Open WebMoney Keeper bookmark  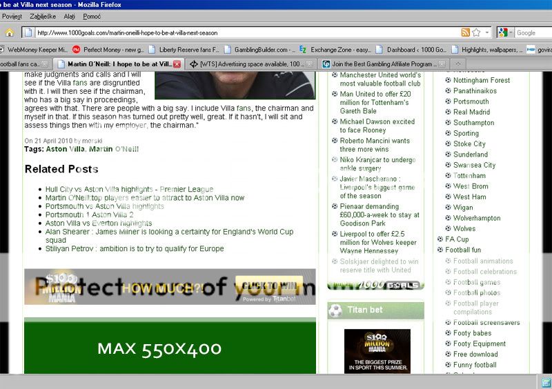tap(34, 50)
